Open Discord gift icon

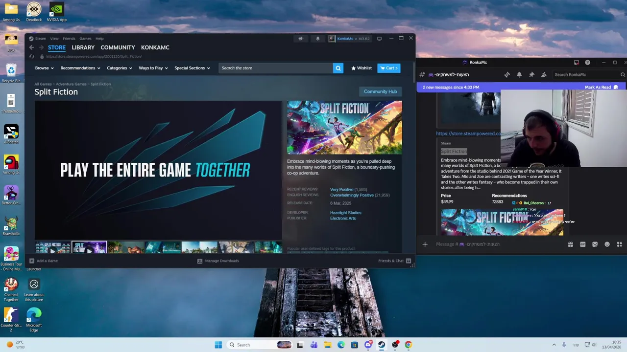pos(570,244)
